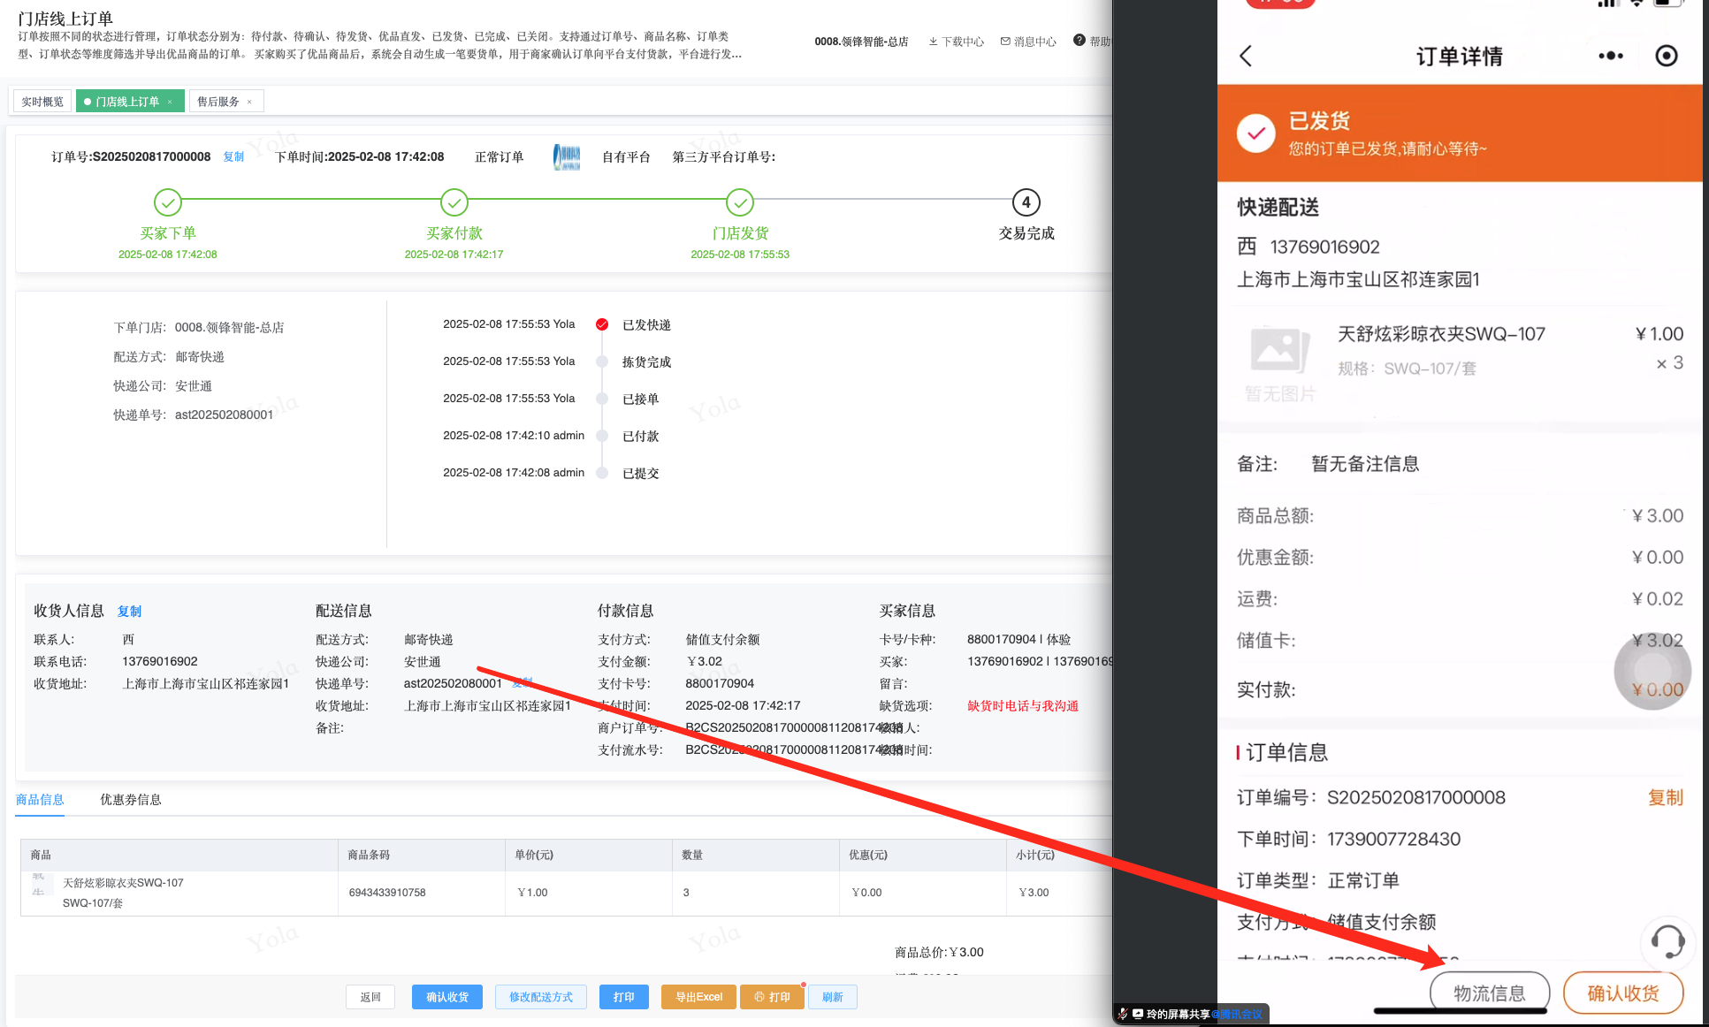Click the 帮助 question mark icon
This screenshot has height=1027, width=1709.
point(1079,41)
